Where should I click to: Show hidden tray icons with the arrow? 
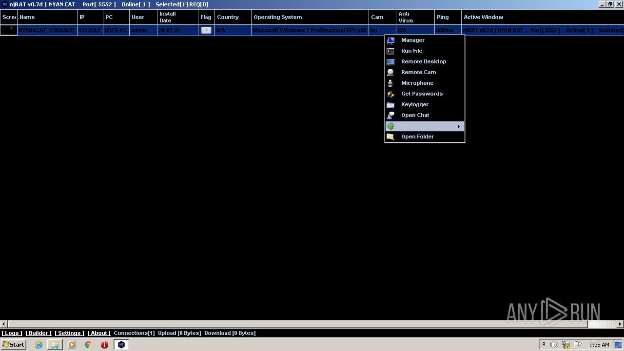tap(544, 345)
